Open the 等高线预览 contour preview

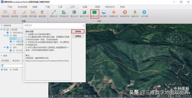(125, 14)
